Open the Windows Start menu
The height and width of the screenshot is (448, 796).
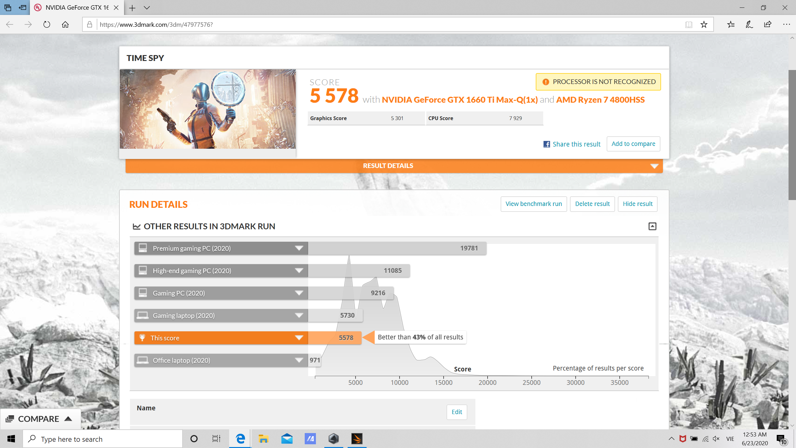[x=11, y=439]
